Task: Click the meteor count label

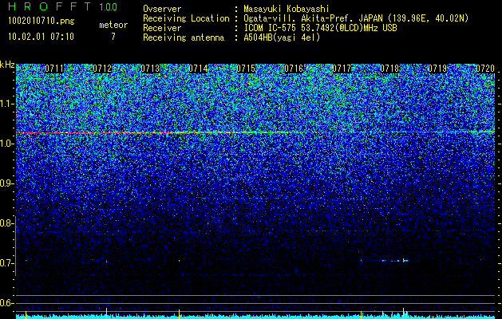Action: click(x=113, y=25)
